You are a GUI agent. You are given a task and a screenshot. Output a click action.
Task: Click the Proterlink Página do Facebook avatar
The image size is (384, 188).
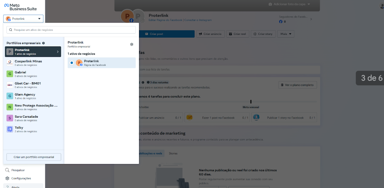coord(79,63)
